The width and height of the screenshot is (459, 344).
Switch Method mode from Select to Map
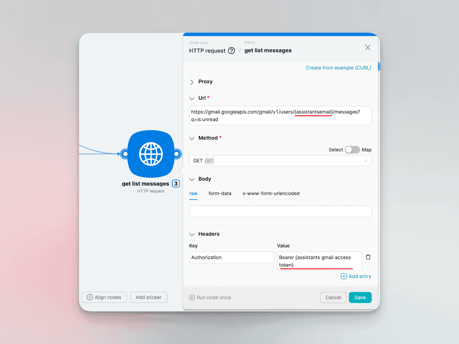tap(352, 150)
